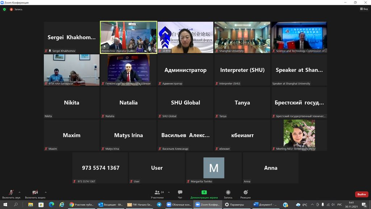Expand video options arrow beside camera
Screen dimensions: 371x209
click(46, 192)
